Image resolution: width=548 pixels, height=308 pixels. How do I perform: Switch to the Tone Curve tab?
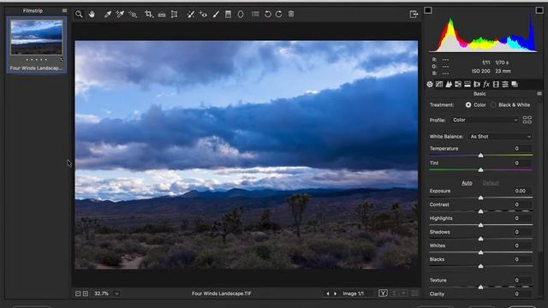[439, 84]
